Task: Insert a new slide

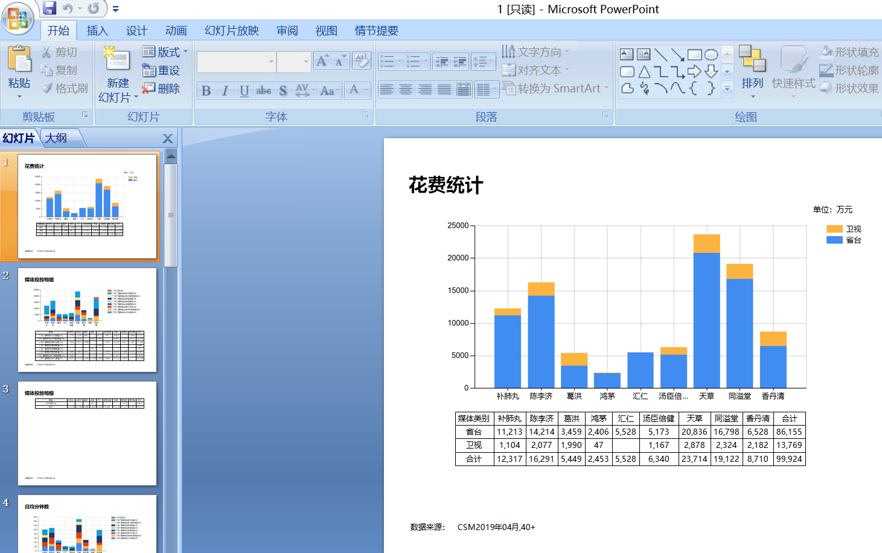Action: coord(118,74)
